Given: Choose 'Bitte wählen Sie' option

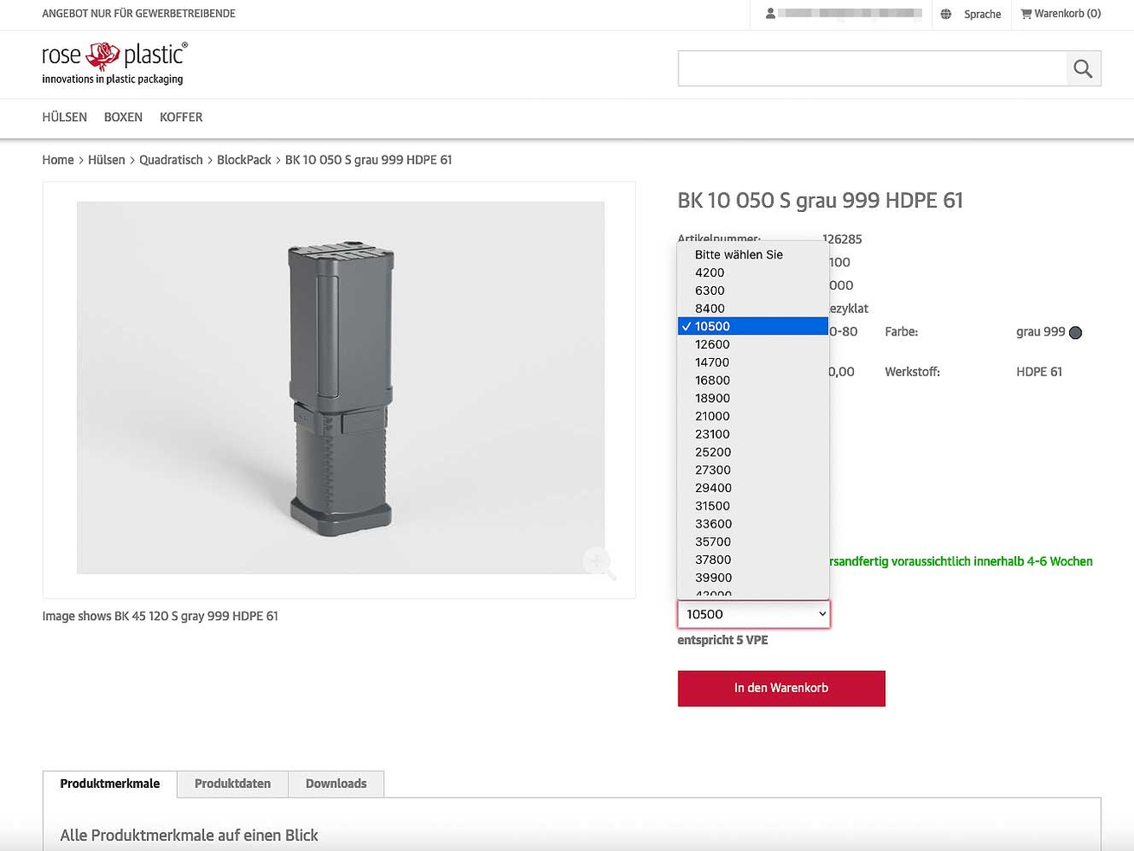Looking at the screenshot, I should [x=754, y=254].
